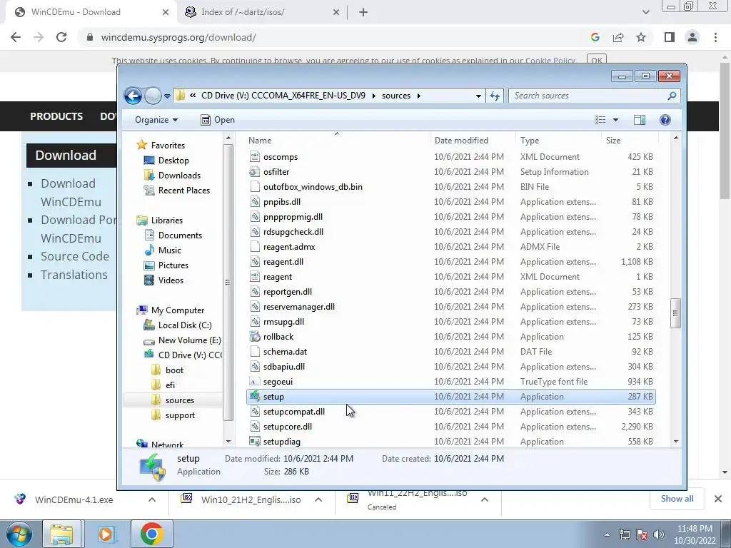Open a new Chrome tab
The image size is (731, 548).
(x=363, y=13)
